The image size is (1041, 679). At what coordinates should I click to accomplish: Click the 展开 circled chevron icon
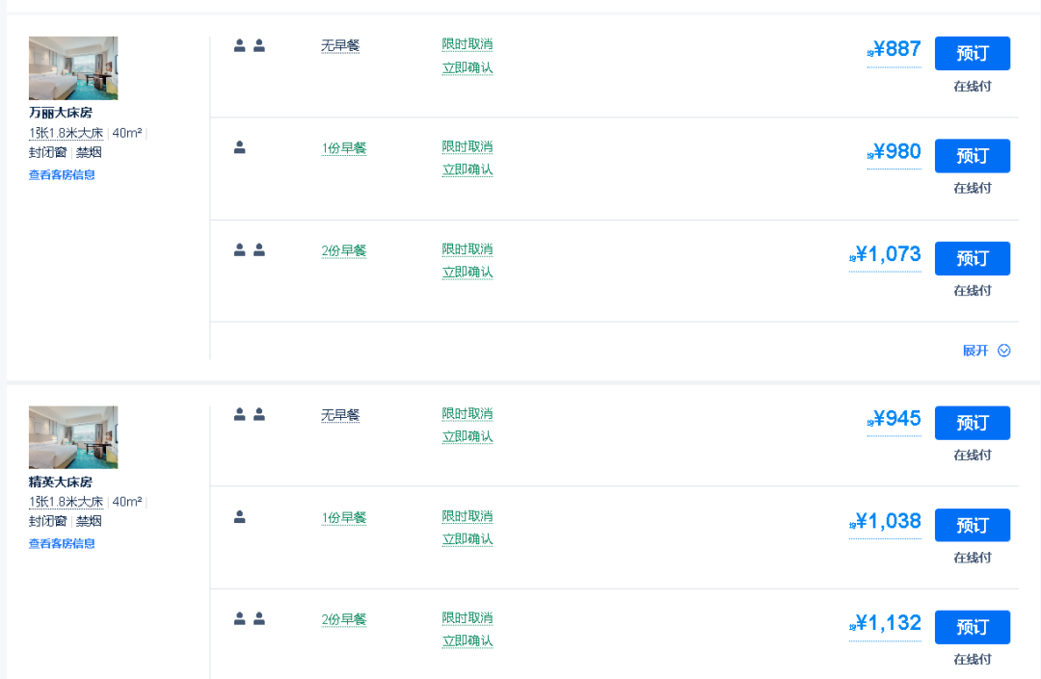point(1004,351)
